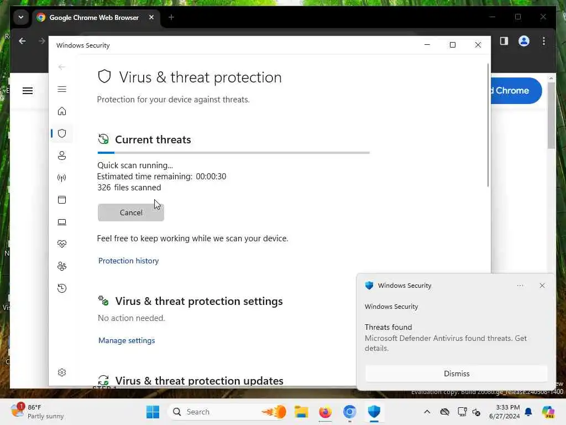The image size is (566, 425).
Task: Click the blue Chrome download button
Action: point(516,91)
